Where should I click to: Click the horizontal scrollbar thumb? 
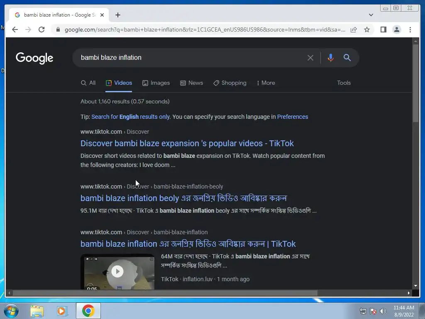165,293
